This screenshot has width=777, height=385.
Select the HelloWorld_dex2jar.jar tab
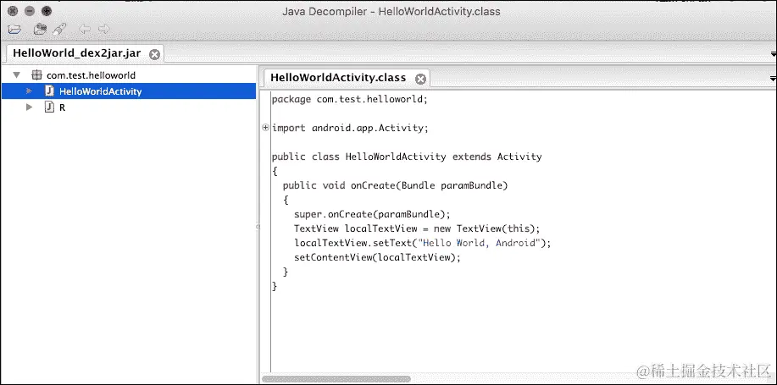tap(77, 53)
